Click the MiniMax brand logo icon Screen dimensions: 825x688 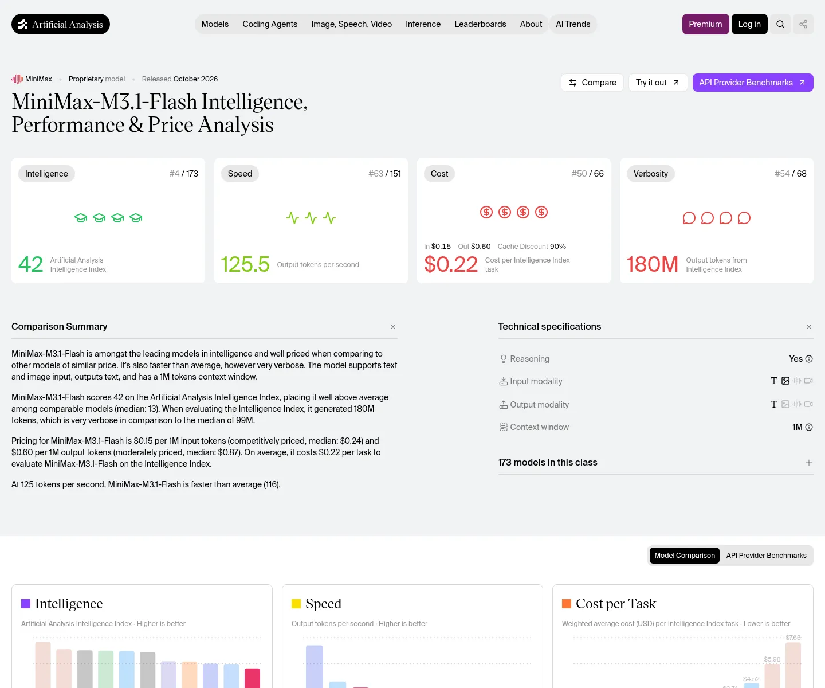point(17,79)
